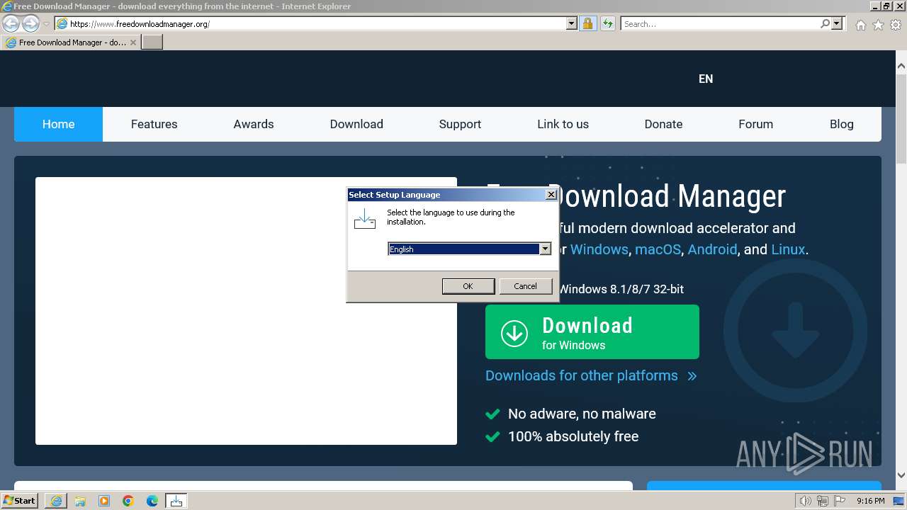Viewport: 907px width, 510px height.
Task: Open the Blog menu item
Action: click(841, 124)
